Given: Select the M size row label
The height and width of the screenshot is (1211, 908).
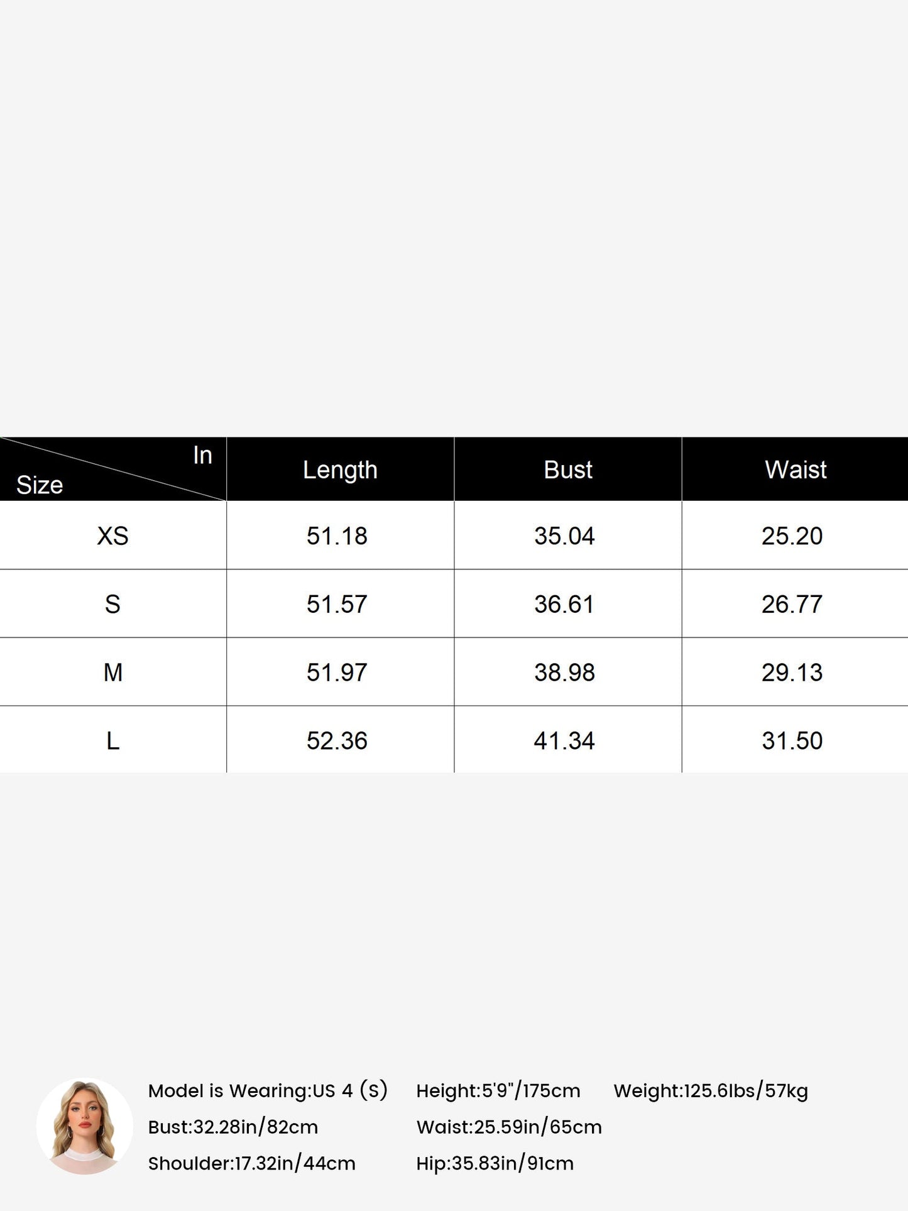Looking at the screenshot, I should (113, 672).
